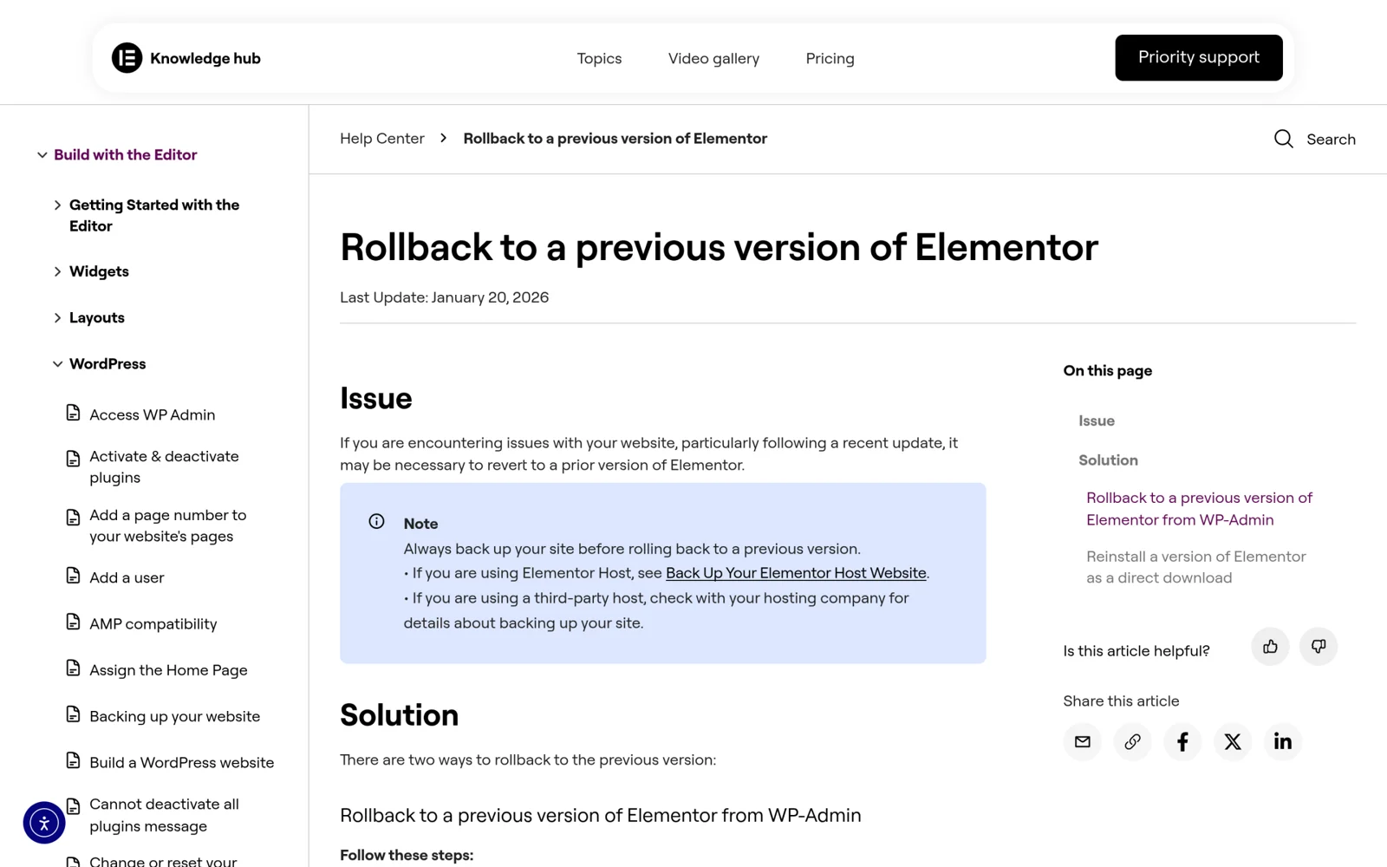This screenshot has width=1387, height=867.
Task: Open Cannot deactivate all plugins message article
Action: tap(164, 815)
